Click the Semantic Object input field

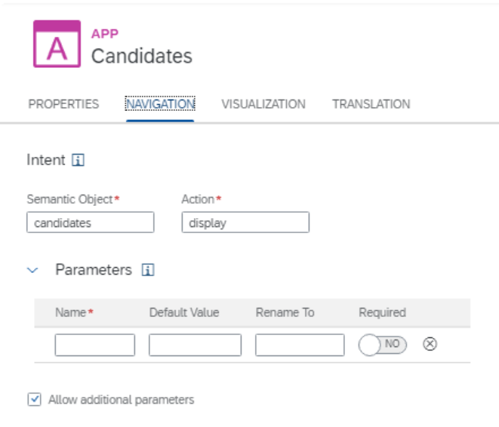pyautogui.click(x=90, y=223)
